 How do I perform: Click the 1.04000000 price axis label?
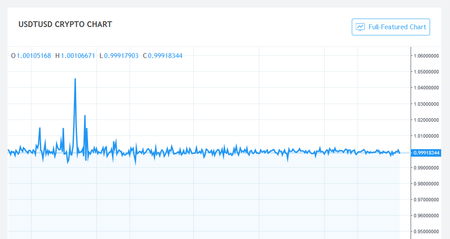(x=426, y=88)
